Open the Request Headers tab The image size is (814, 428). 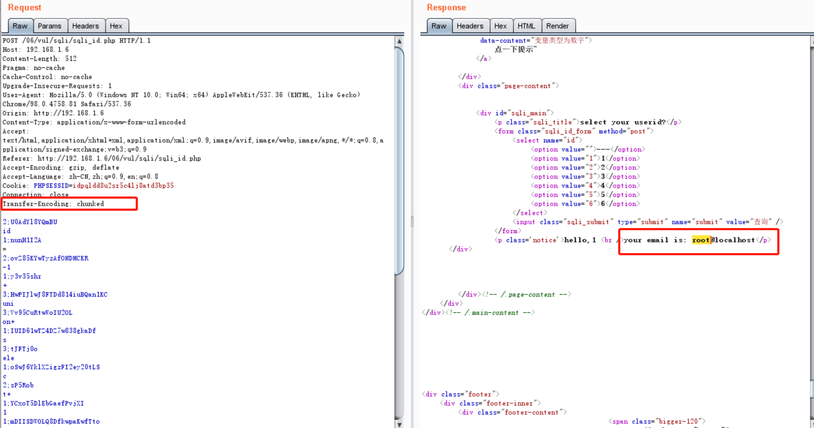point(86,26)
